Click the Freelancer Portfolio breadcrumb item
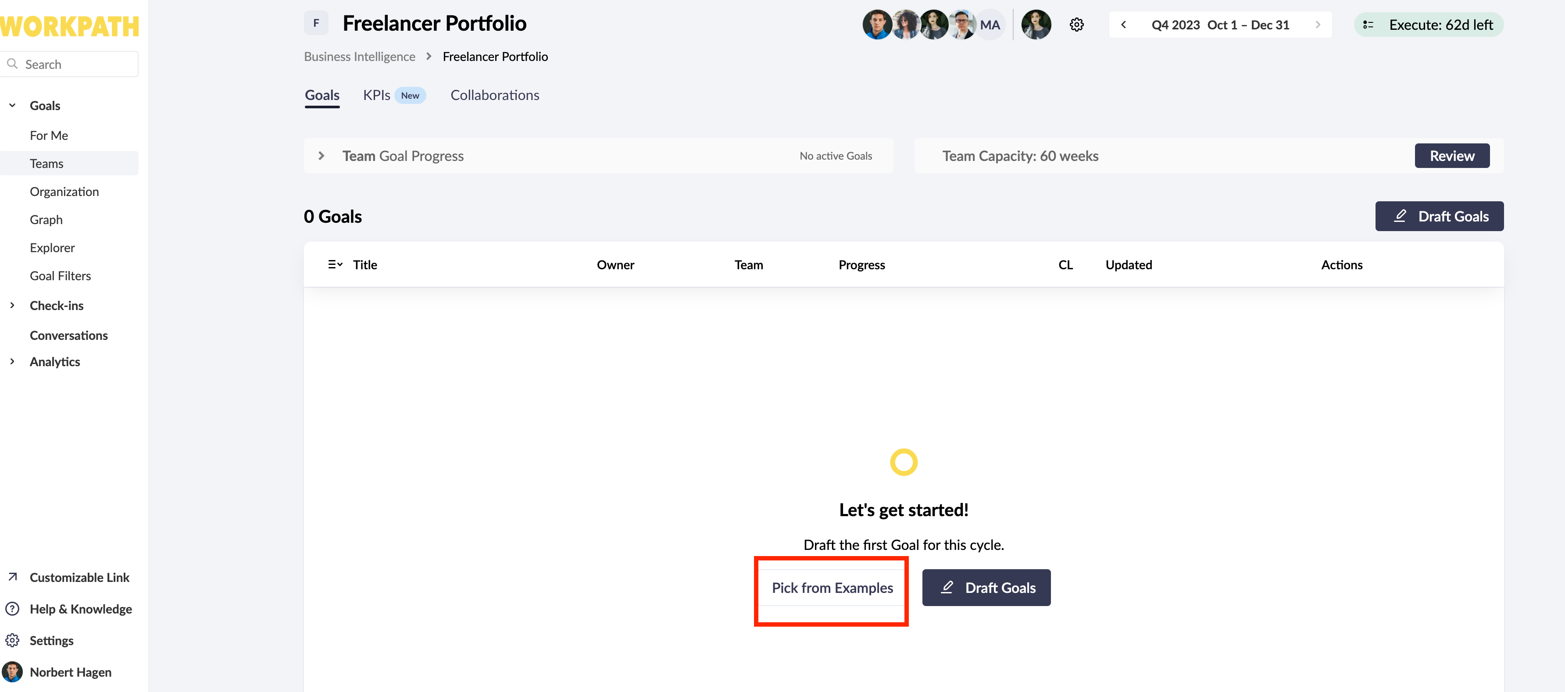Screen dimensions: 1565x692 pos(495,56)
